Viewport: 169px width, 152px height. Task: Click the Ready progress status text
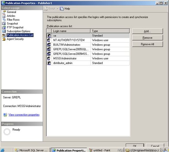(16, 130)
